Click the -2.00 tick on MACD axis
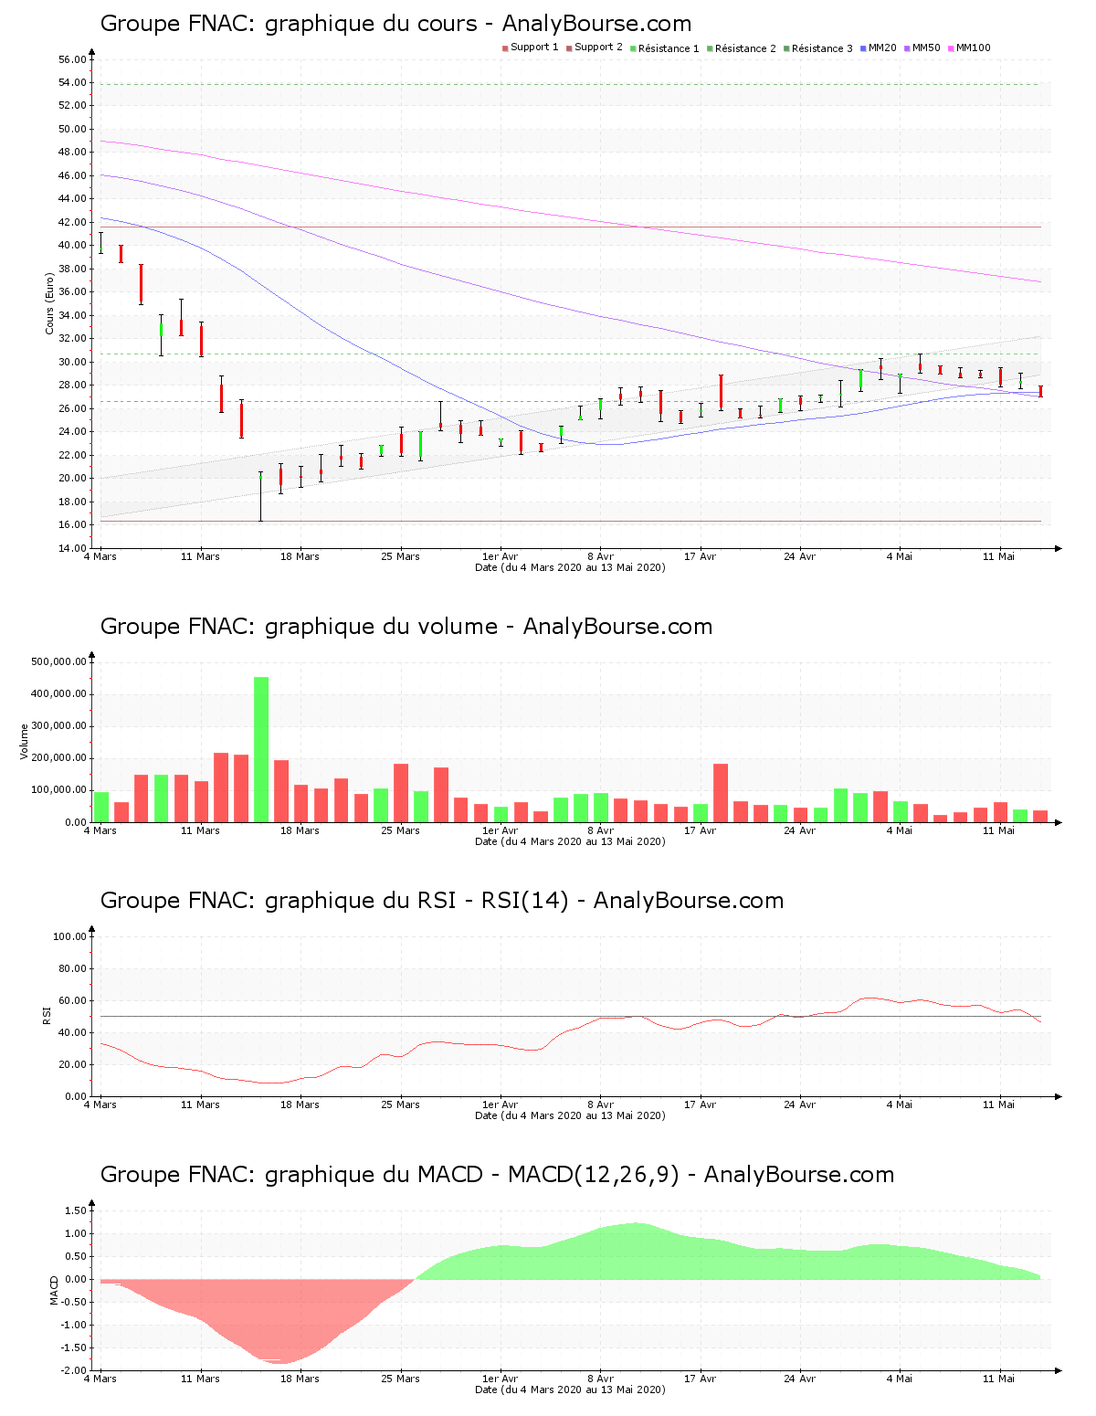The width and height of the screenshot is (1096, 1416). 75,1370
